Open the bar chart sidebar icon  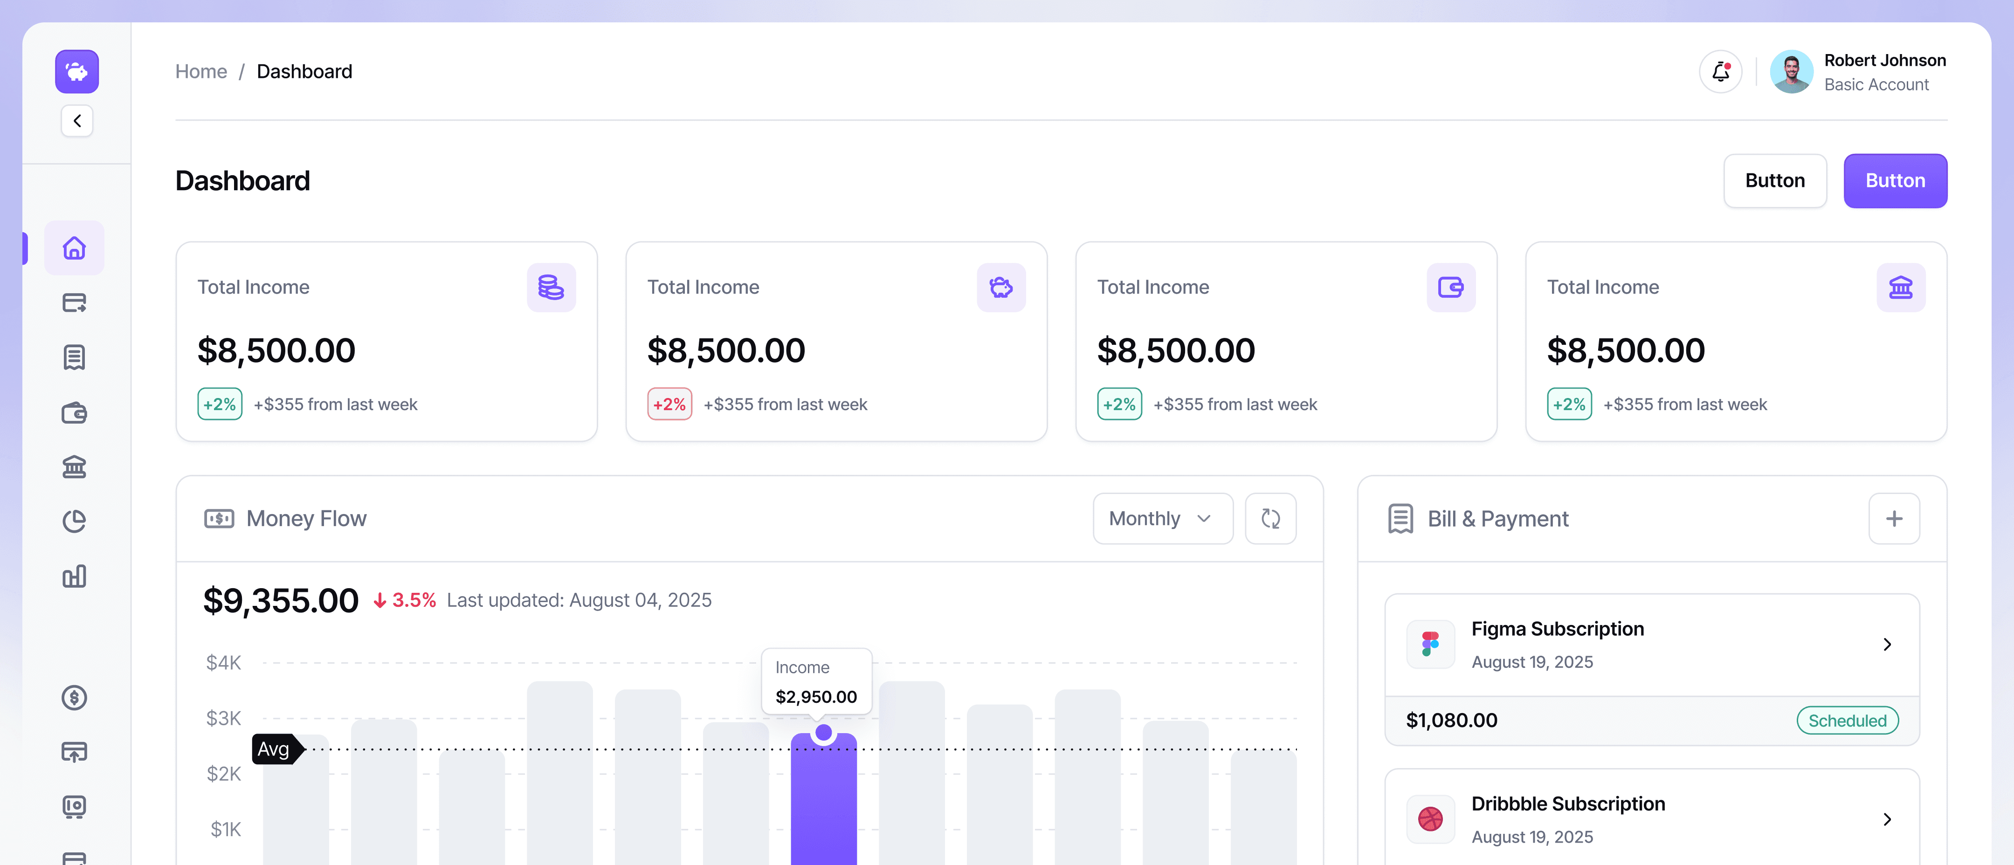coord(74,576)
